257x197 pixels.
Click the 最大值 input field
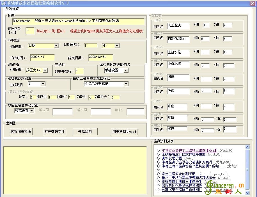coord(63,111)
